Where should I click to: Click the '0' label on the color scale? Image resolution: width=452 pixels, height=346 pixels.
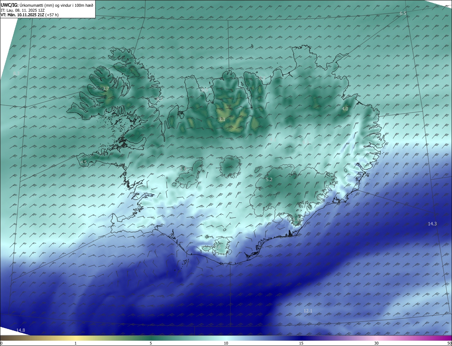1,343
